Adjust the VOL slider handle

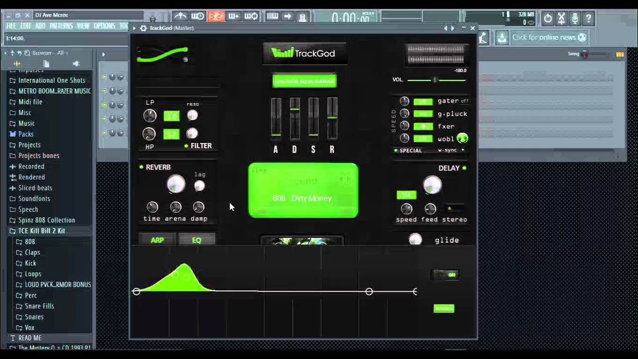point(435,80)
